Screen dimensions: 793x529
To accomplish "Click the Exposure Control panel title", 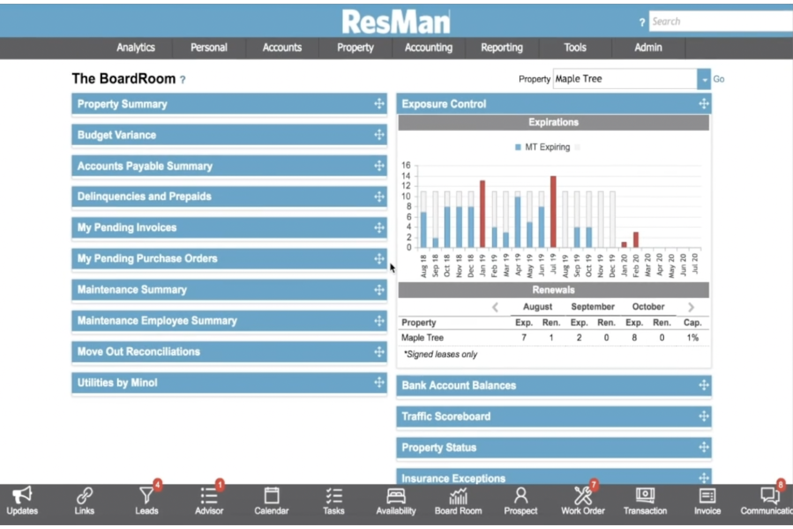I will 444,104.
